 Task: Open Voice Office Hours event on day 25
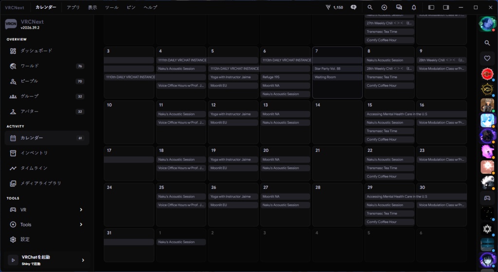pyautogui.click(x=181, y=205)
